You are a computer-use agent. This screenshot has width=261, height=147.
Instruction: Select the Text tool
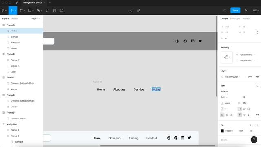tap(47, 11)
